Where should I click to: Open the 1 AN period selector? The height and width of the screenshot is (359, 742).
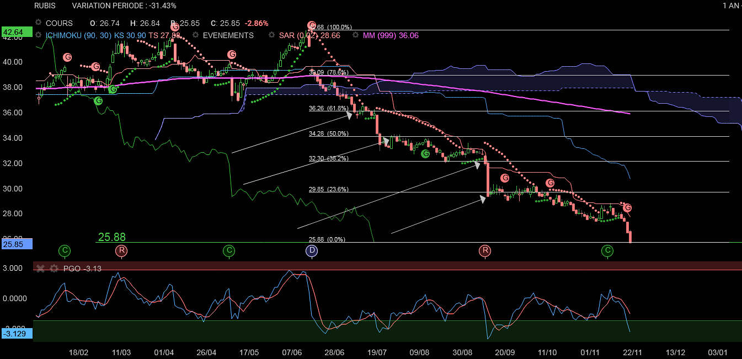click(x=732, y=6)
